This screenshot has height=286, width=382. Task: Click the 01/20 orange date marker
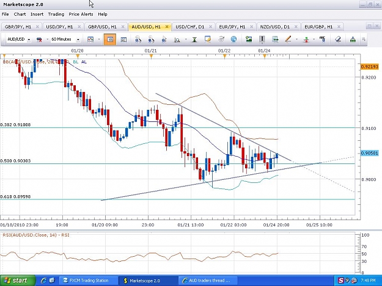[x=78, y=56]
